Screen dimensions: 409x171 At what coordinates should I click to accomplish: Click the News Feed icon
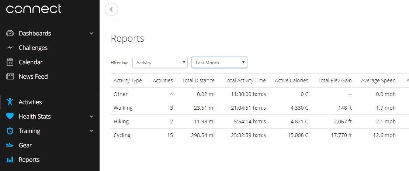pyautogui.click(x=10, y=76)
